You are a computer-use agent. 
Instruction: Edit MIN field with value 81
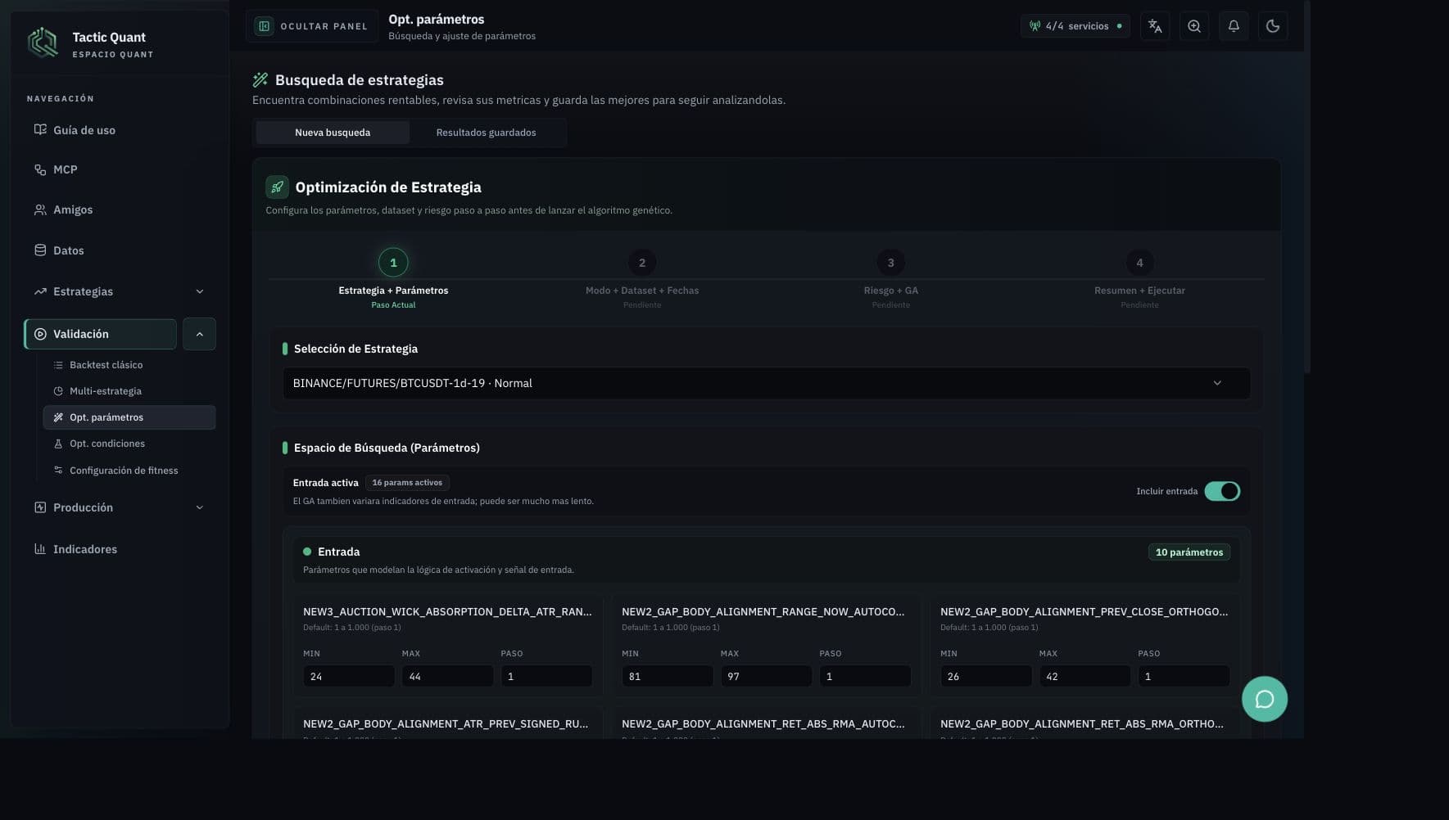(x=668, y=677)
